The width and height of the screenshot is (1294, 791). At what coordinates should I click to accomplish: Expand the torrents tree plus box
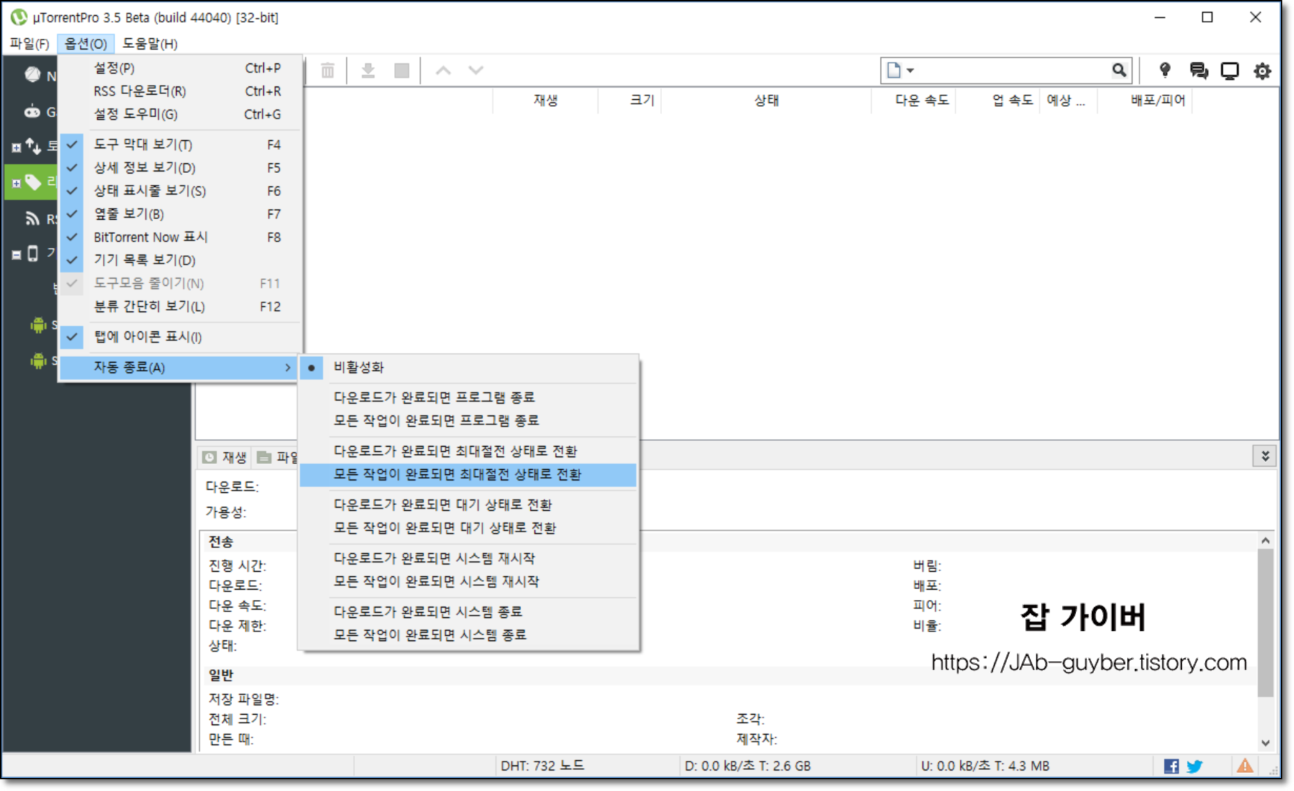(x=16, y=147)
